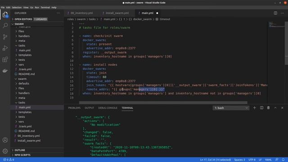Expand the lower templates folder
288x162 pixels.
(x=25, y=112)
